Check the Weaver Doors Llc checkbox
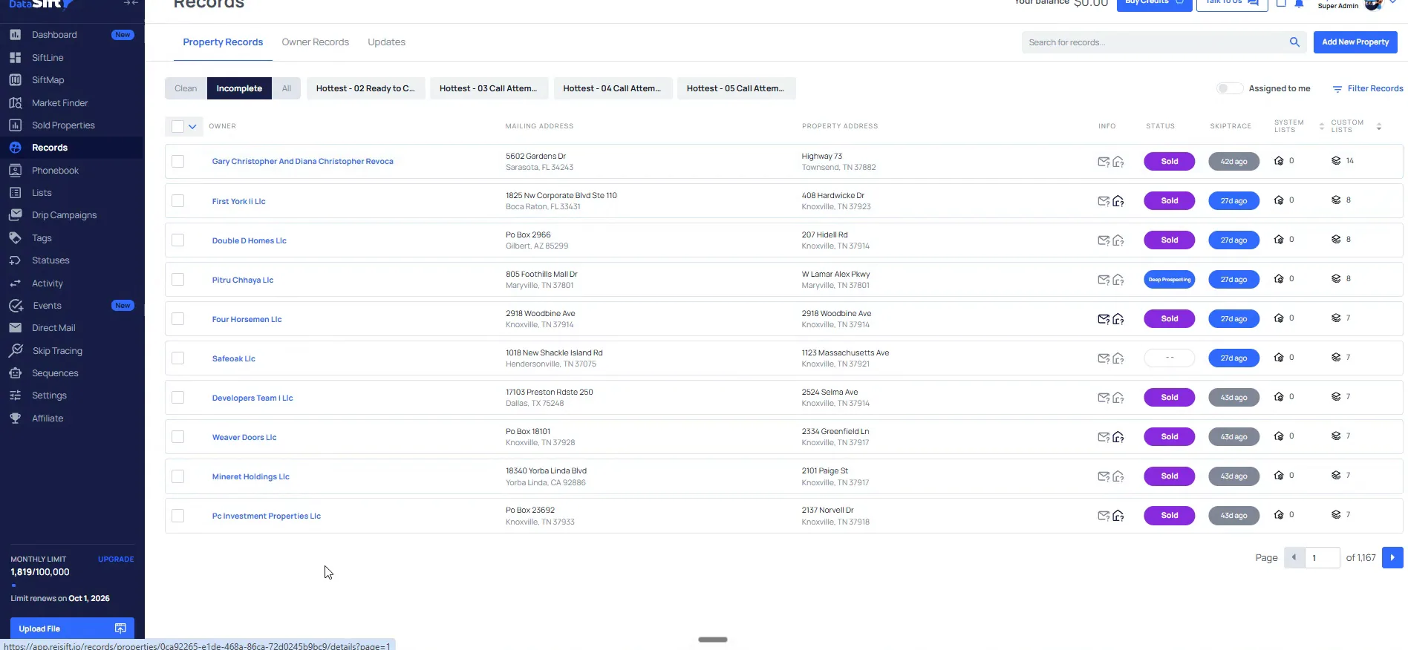The image size is (1408, 650). [x=177, y=436]
